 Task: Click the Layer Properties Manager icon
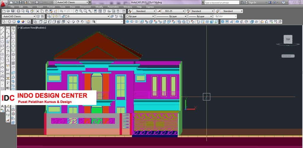pyautogui.click(x=49, y=16)
